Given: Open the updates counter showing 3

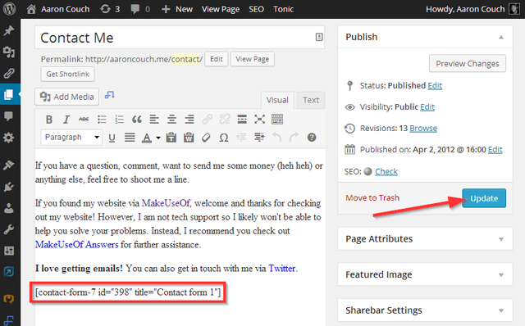Looking at the screenshot, I should [110, 9].
